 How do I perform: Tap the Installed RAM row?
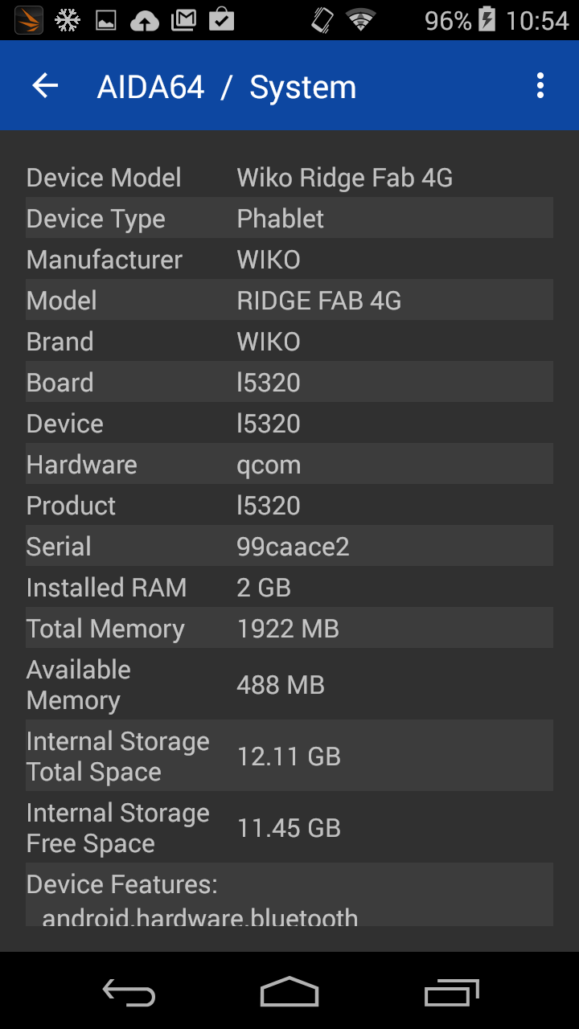click(289, 588)
